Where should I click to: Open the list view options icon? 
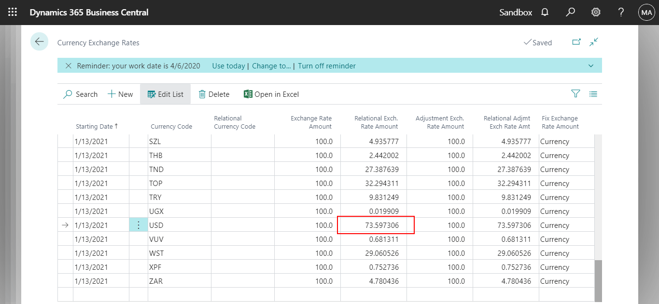pyautogui.click(x=593, y=94)
